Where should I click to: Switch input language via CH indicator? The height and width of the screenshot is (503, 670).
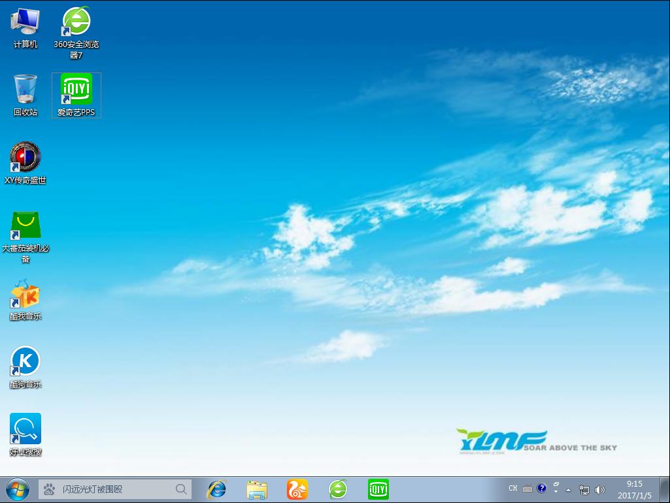pyautogui.click(x=512, y=488)
